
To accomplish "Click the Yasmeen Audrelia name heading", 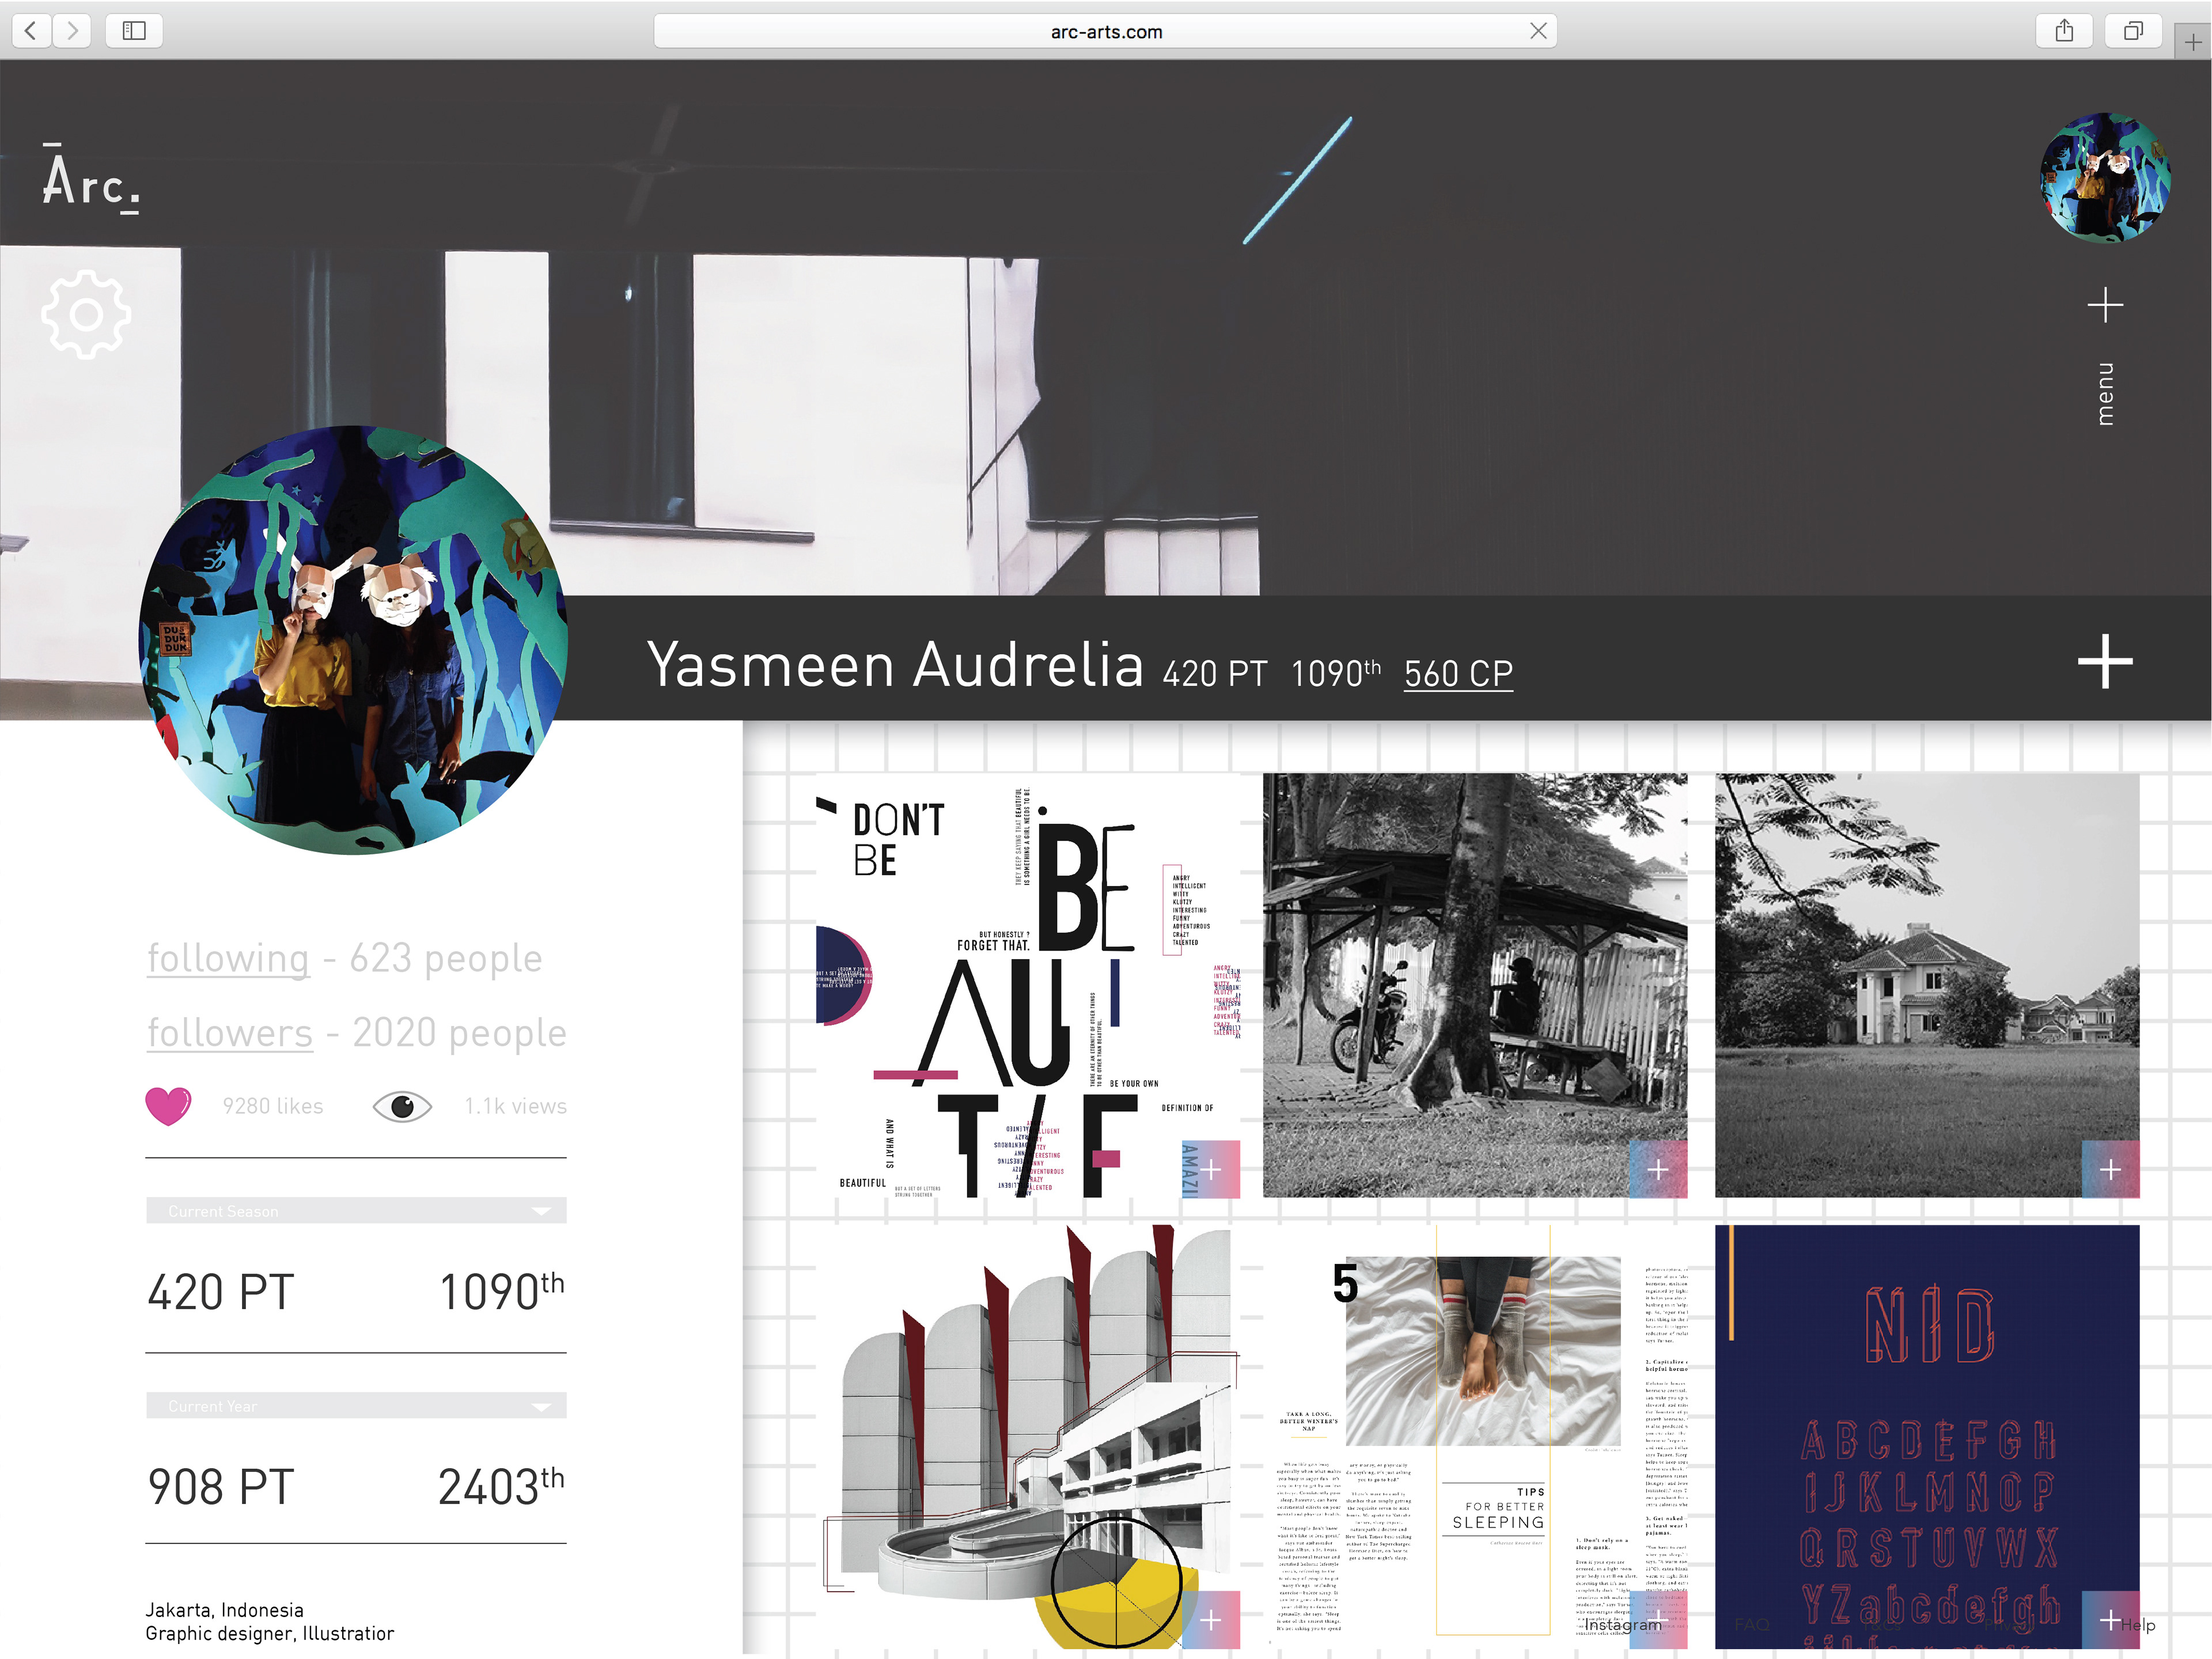I will [x=895, y=664].
